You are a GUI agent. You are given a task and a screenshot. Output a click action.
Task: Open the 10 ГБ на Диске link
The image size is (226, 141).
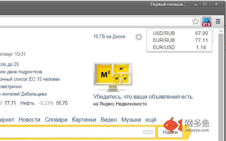pos(109,36)
